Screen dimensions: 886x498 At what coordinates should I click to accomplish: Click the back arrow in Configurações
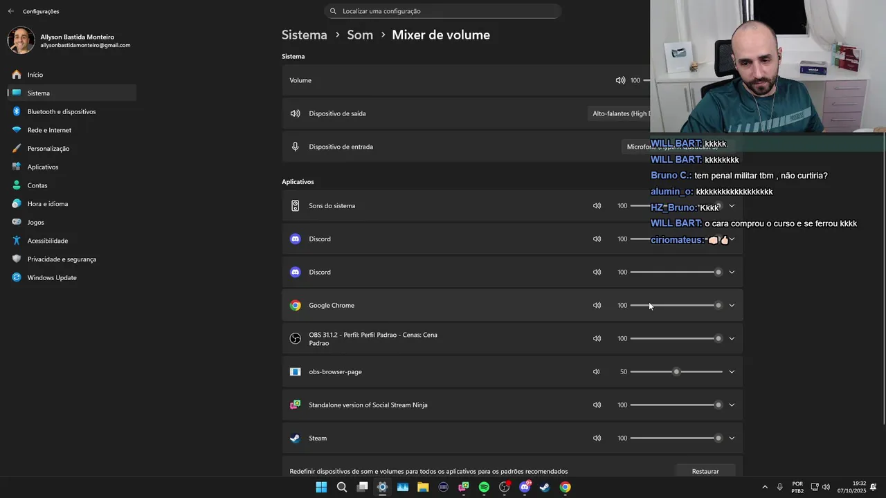coord(10,11)
